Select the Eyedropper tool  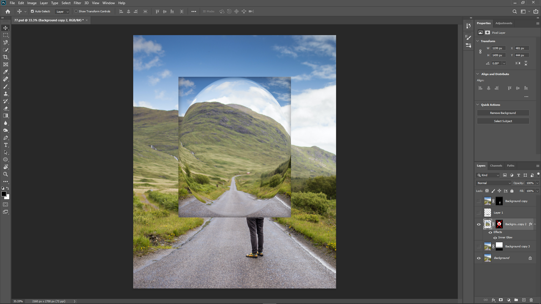point(5,72)
